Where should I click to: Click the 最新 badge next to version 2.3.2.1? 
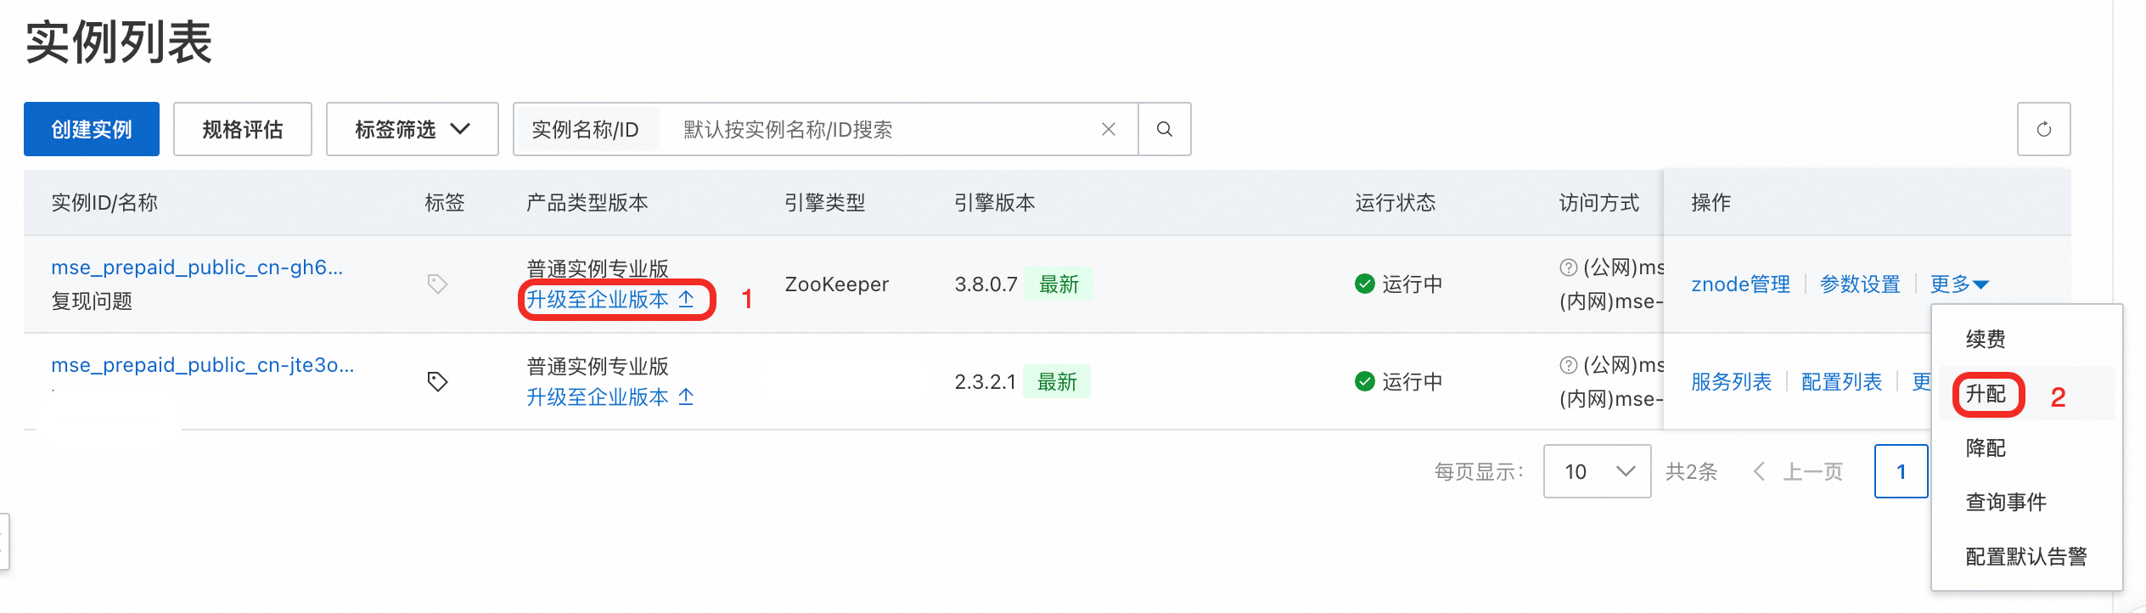1057,382
